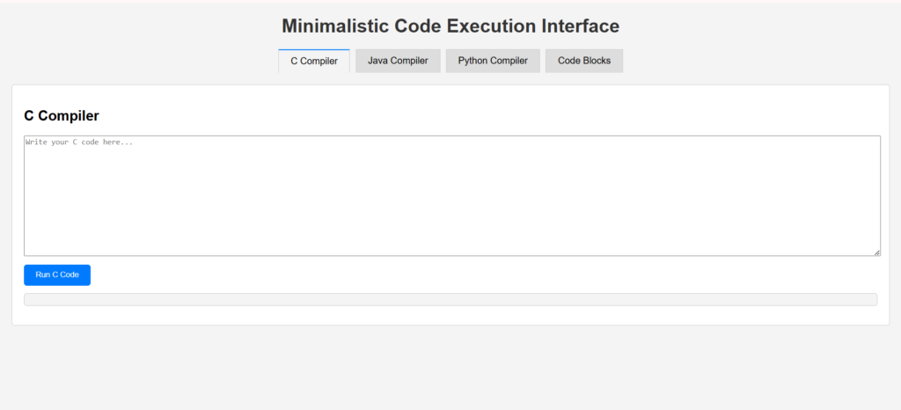Place cursor in the code editor box

pos(451,195)
